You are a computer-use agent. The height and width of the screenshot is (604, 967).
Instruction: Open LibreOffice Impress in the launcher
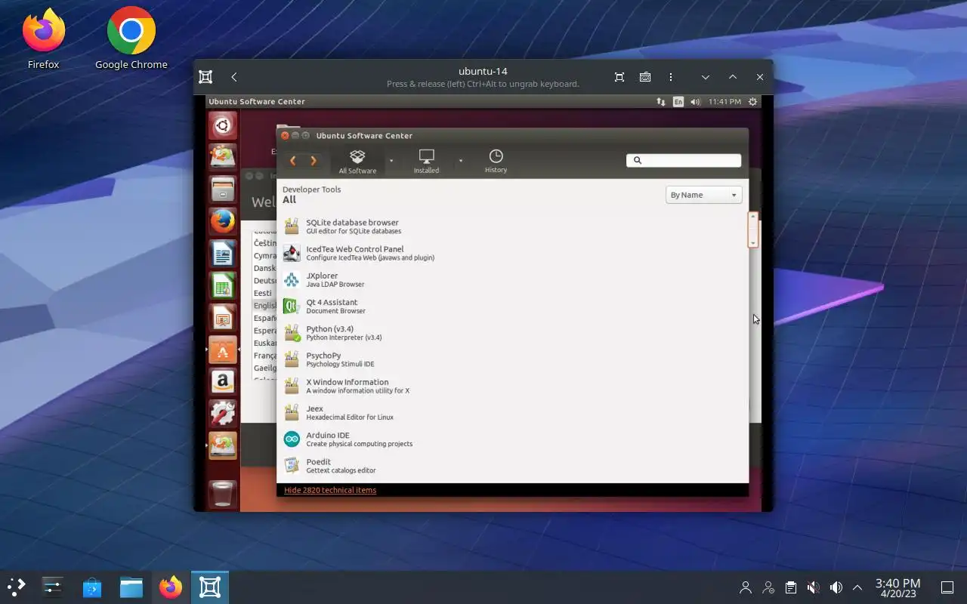tap(222, 317)
